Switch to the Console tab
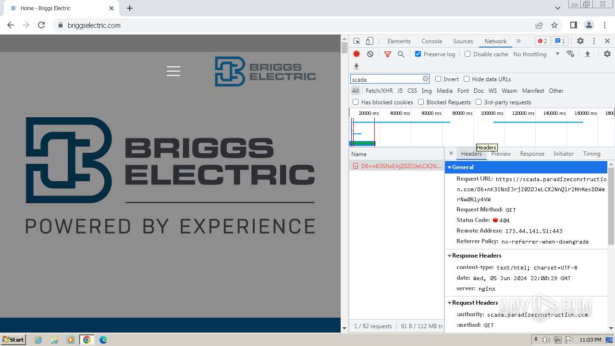 pos(431,41)
